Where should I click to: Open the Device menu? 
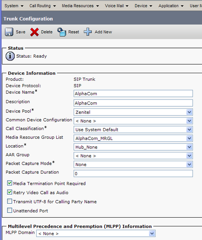pos(143,6)
